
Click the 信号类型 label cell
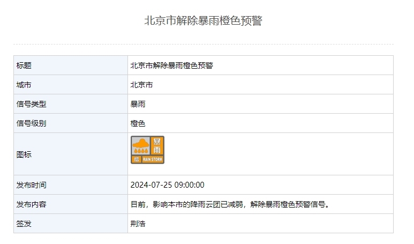71,104
